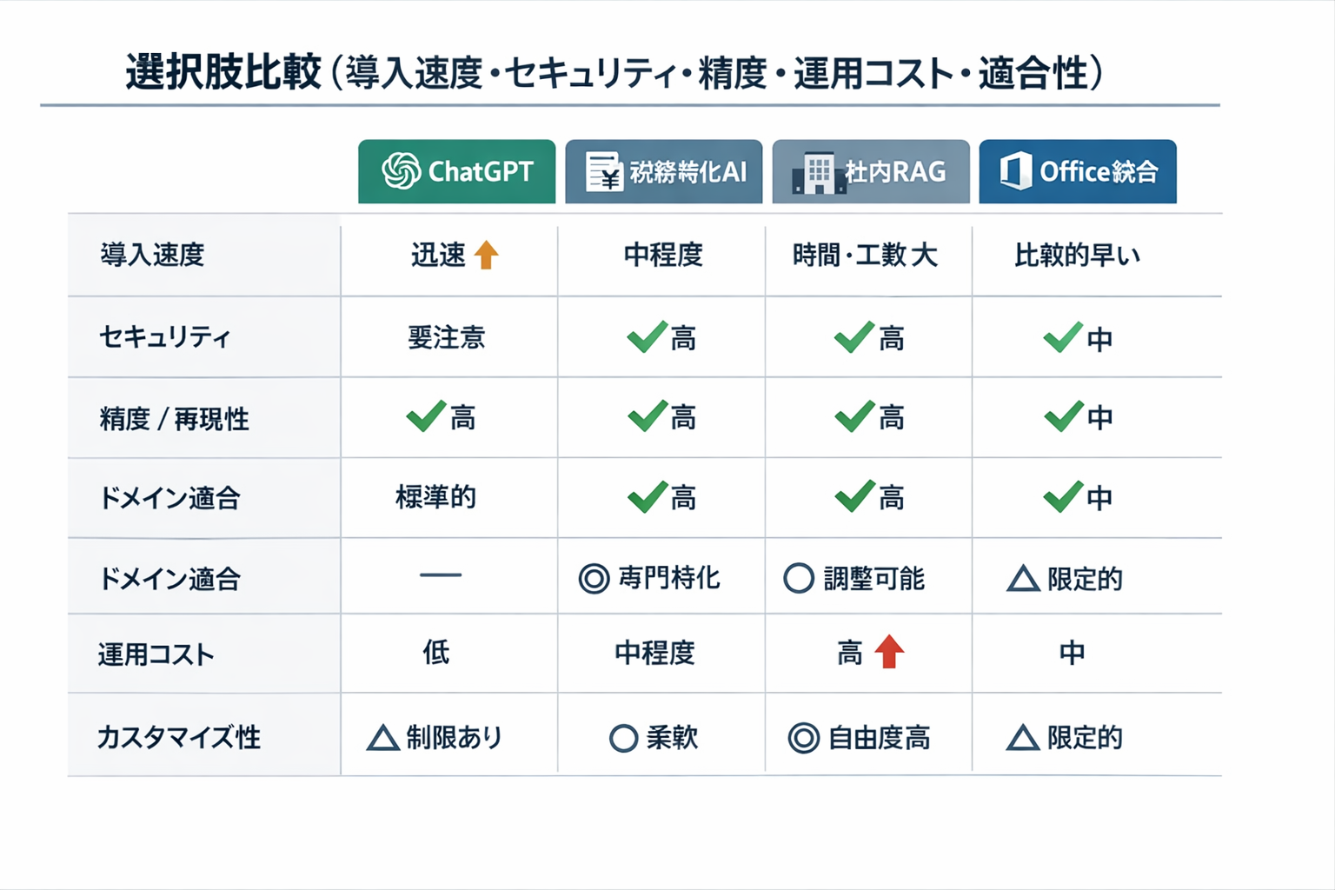Click 精度 / 再現性 checkmark under ChatGPT
Screen dimensions: 1335x890
click(x=427, y=416)
